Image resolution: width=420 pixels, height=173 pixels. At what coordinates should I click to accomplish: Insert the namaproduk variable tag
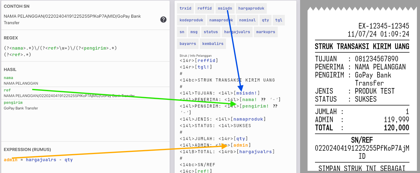[x=221, y=20]
